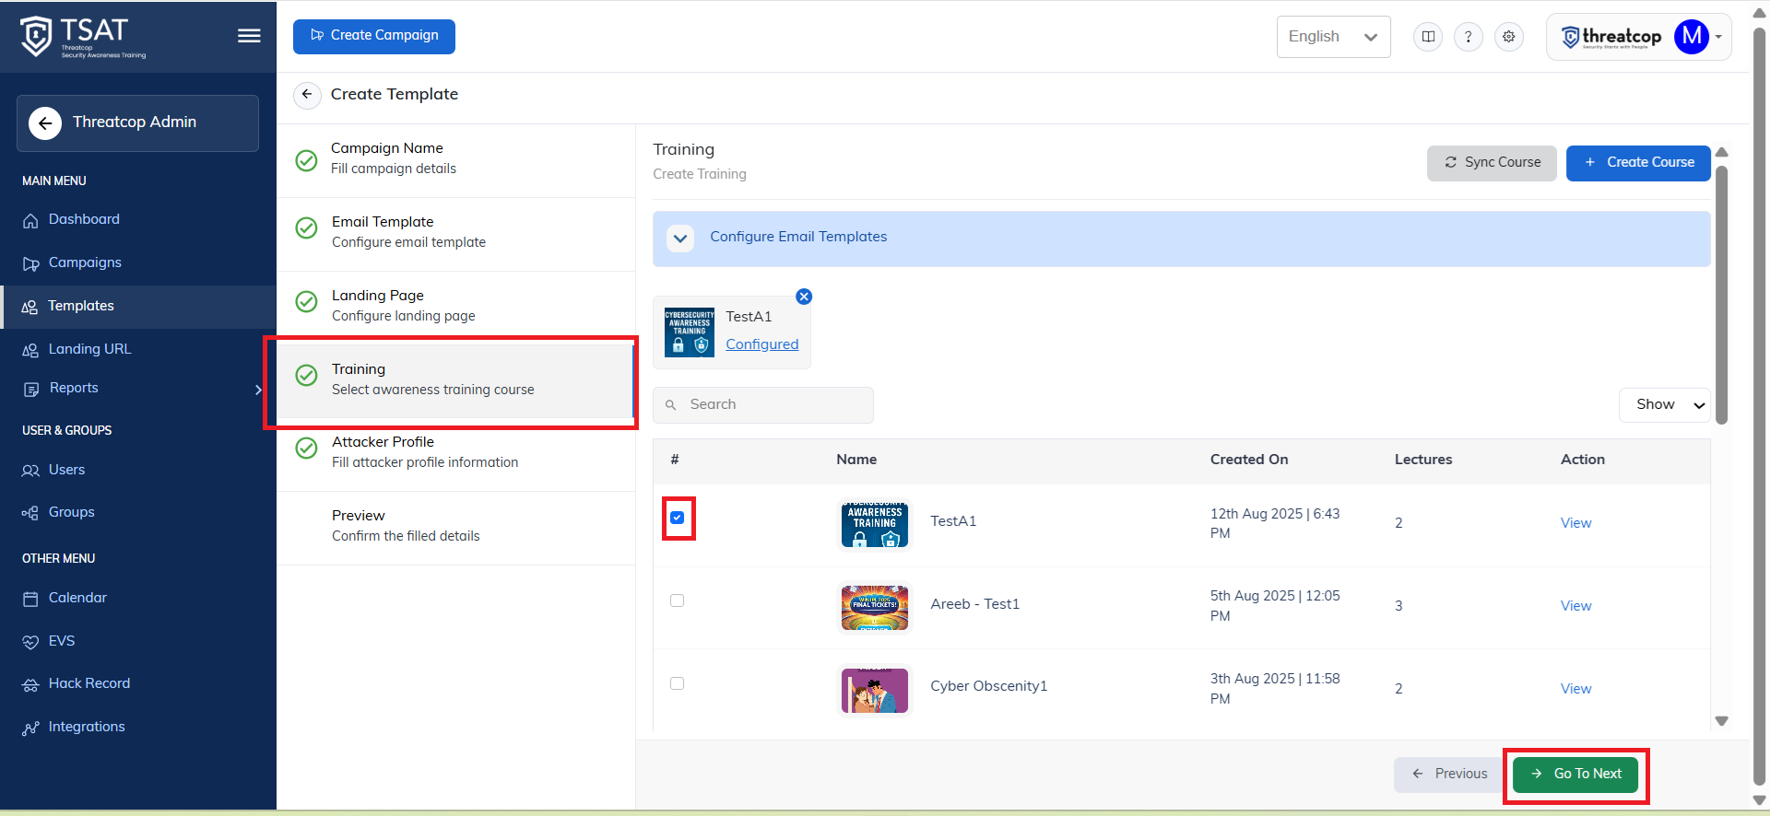Click the Threatcop Admin back arrow
This screenshot has width=1770, height=816.
coord(45,123)
